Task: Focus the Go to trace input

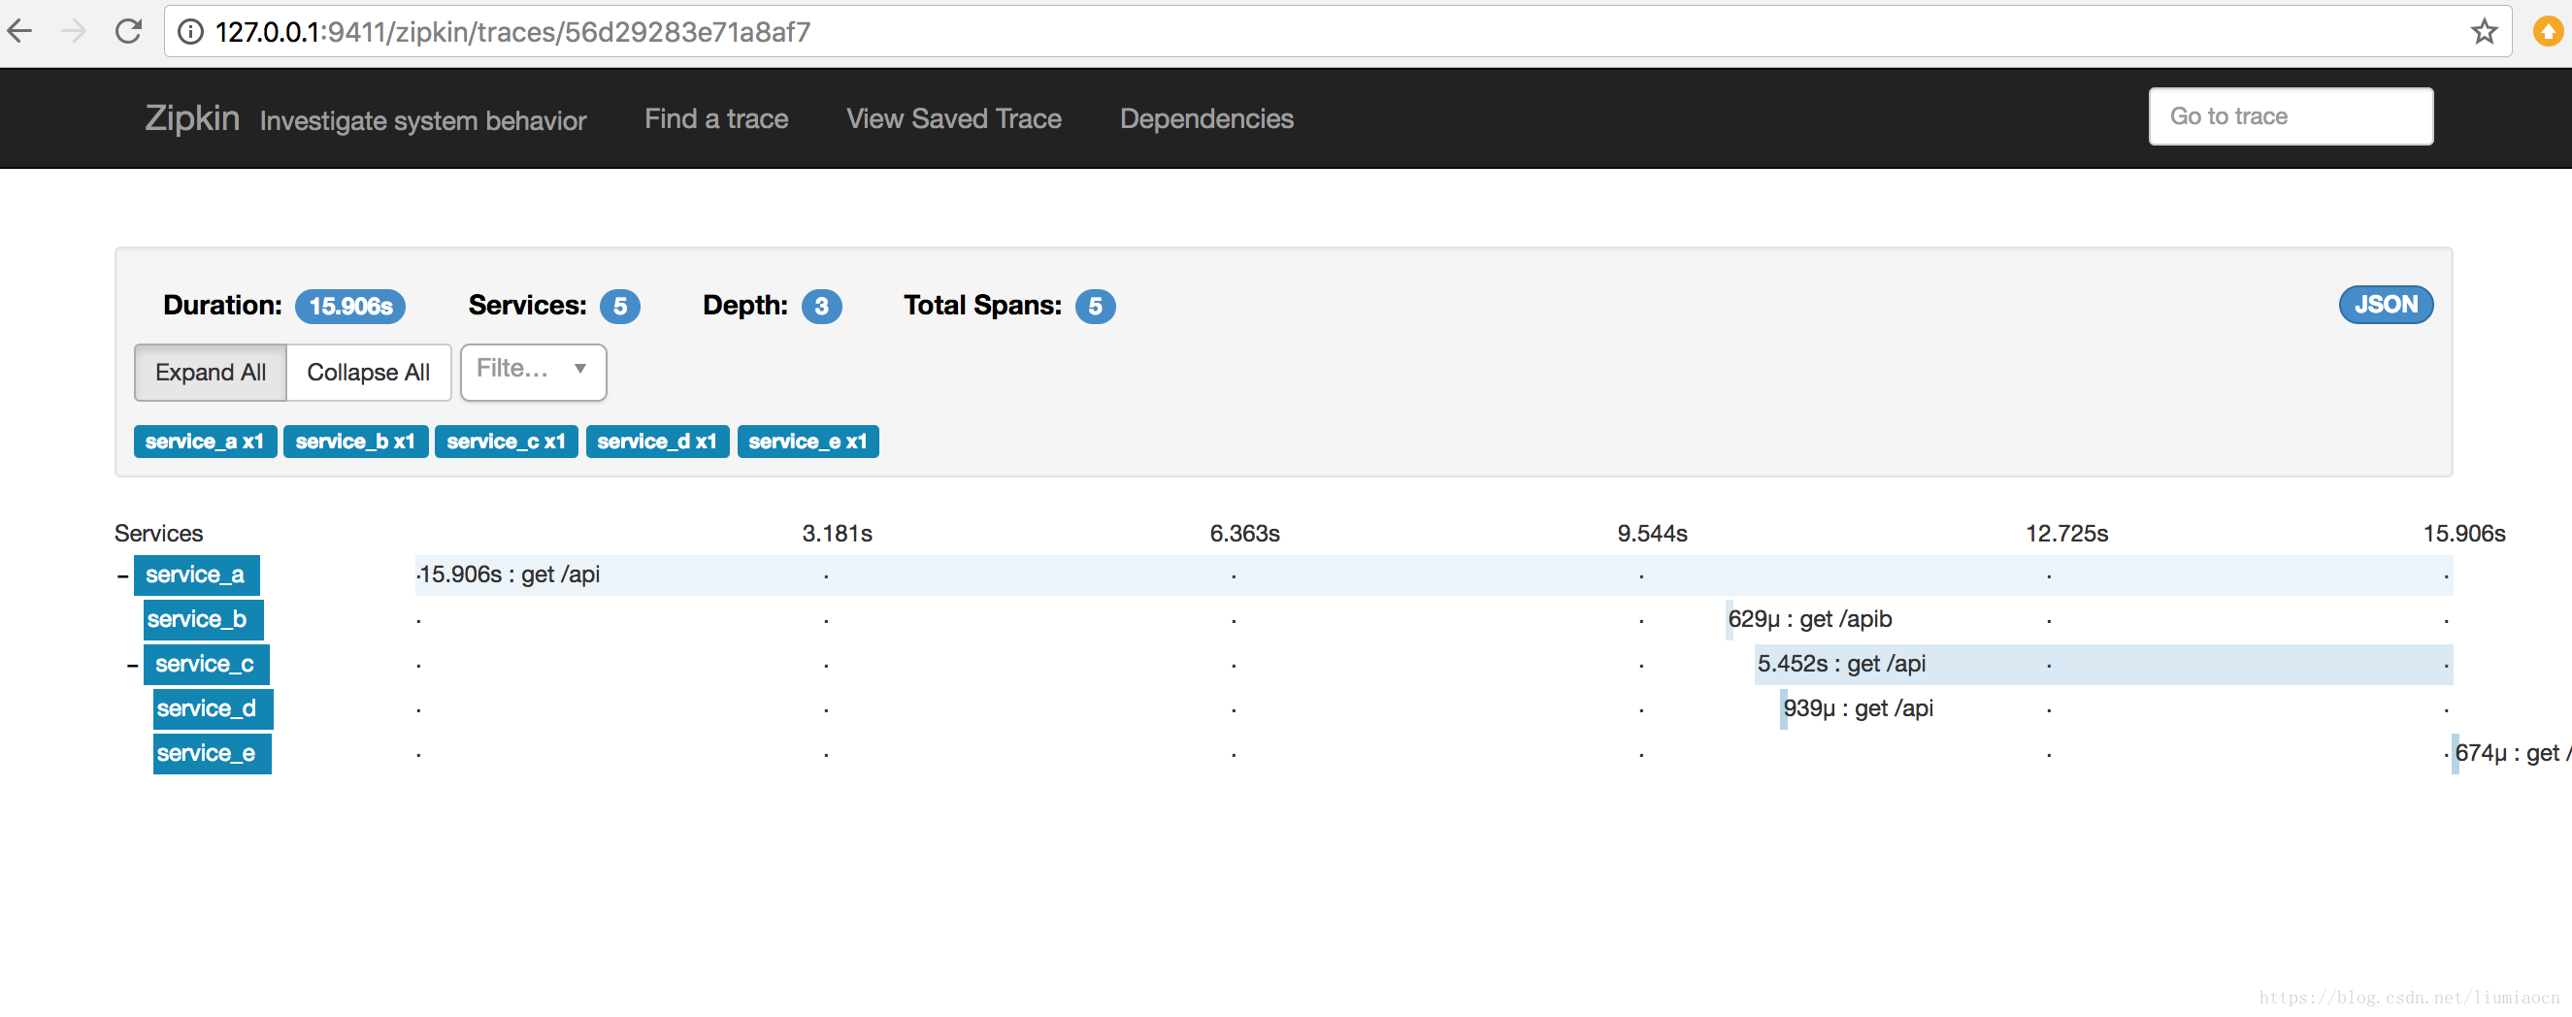Action: tap(2290, 116)
